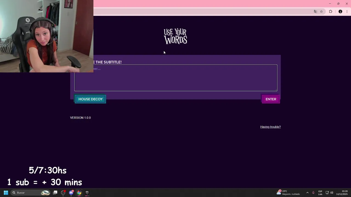Open Chrome's three-dot menu
This screenshot has height=197, width=351.
pos(347,11)
